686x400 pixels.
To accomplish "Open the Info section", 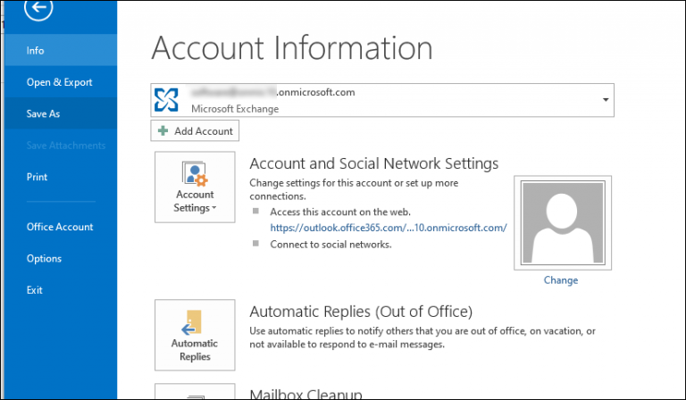I will click(x=61, y=50).
